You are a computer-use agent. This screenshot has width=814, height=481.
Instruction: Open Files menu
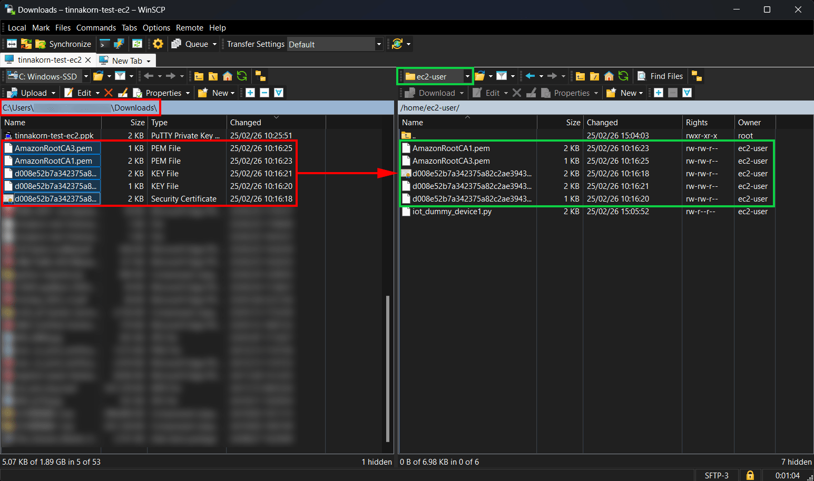tap(63, 28)
